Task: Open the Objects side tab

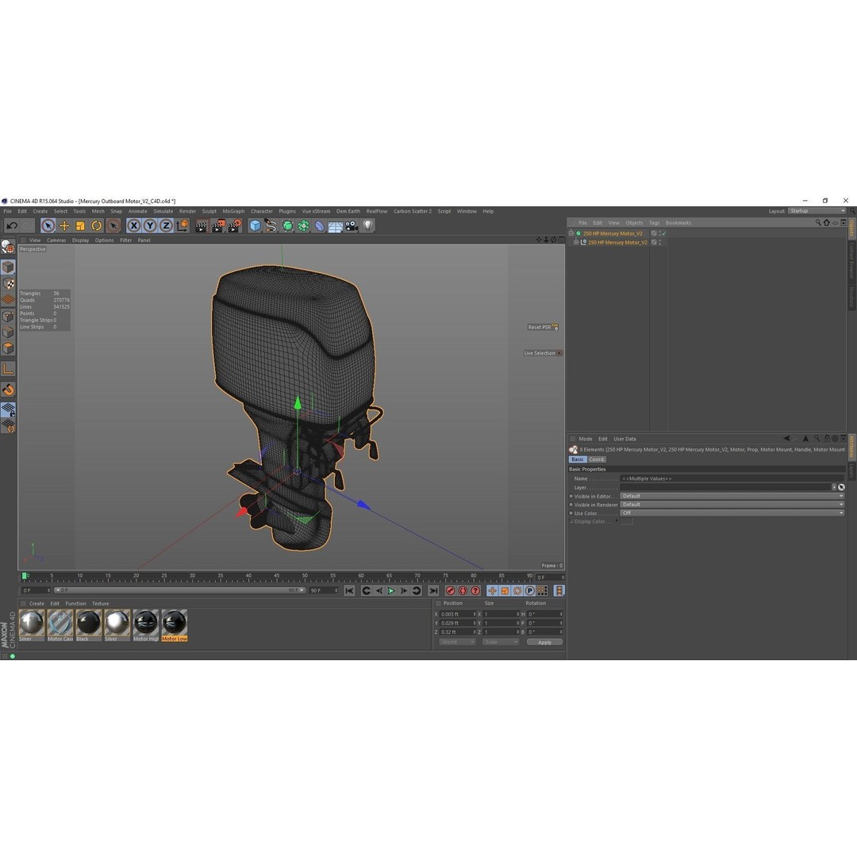Action: click(x=851, y=228)
